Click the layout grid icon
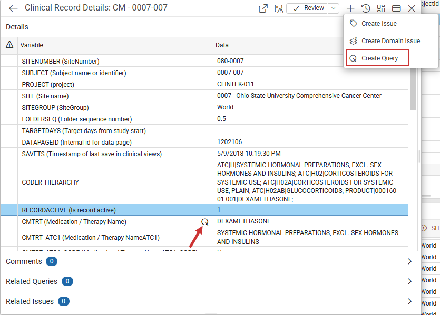Screen dimensions: 440x315 coord(381,8)
